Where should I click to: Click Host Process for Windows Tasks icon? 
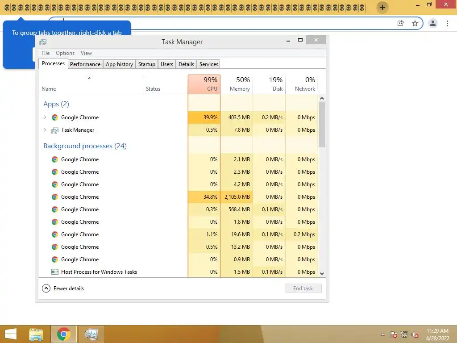pyautogui.click(x=54, y=272)
